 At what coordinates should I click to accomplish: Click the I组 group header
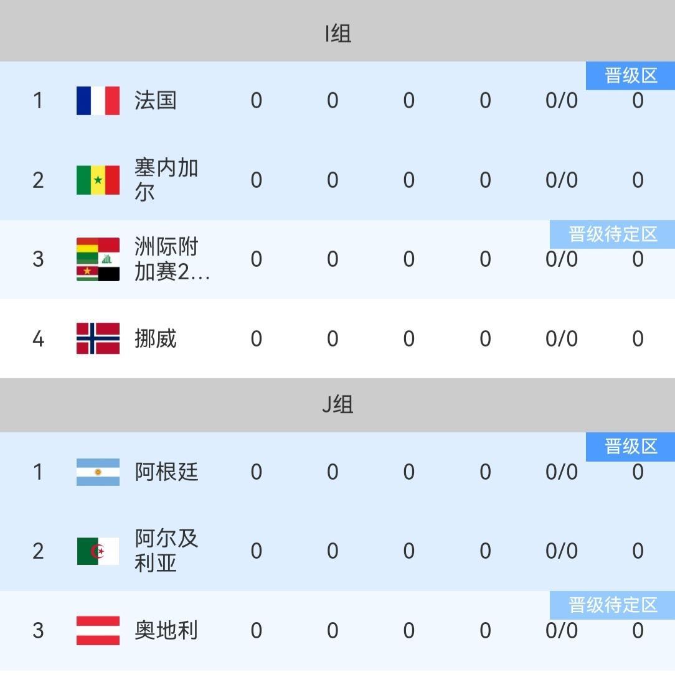pos(337,33)
